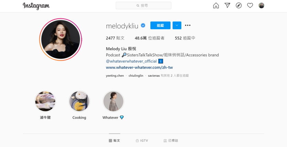This screenshot has width=287, height=147.
Task: Switch to the IGTV tab
Action: click(x=142, y=140)
